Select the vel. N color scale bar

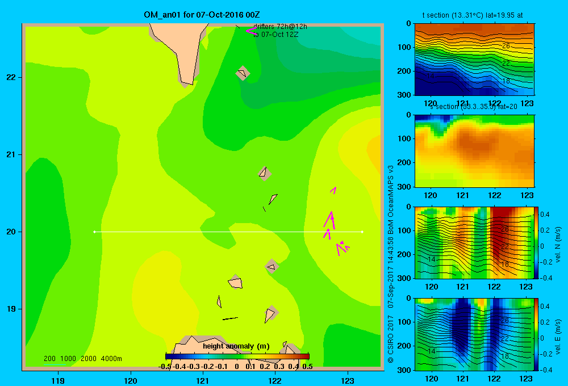(537, 242)
